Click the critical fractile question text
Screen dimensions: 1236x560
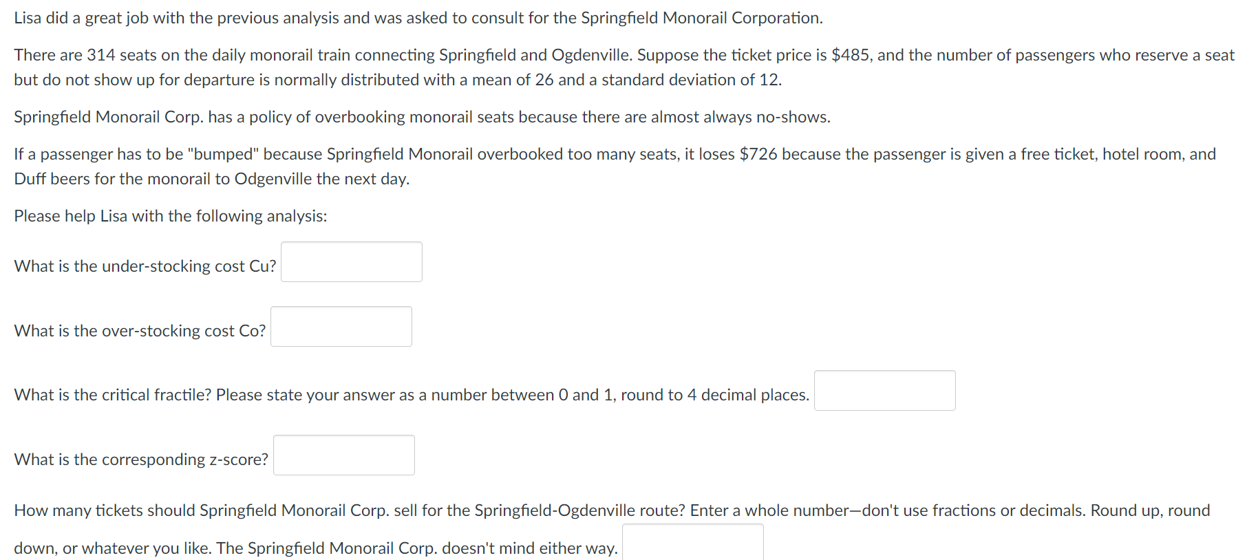point(412,395)
